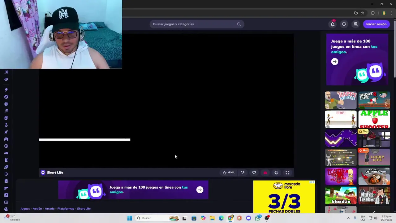The image size is (396, 223).
Task: Open favorites heart icon in top header
Action: [344, 24]
